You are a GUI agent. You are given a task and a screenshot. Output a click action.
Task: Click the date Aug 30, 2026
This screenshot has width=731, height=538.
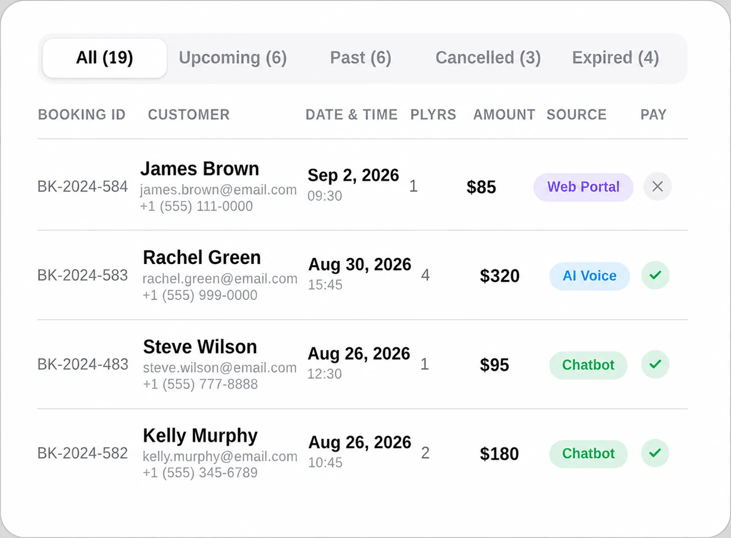[x=360, y=265]
